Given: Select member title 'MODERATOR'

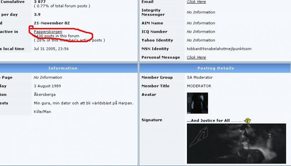Looking at the screenshot, I should [199, 86].
